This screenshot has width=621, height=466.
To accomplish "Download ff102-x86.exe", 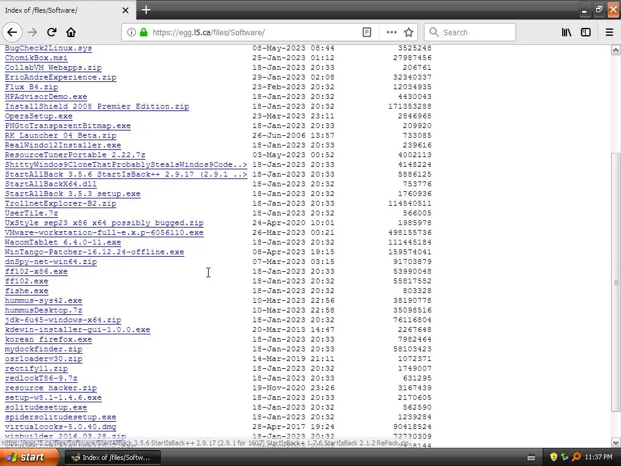I will pos(36,271).
